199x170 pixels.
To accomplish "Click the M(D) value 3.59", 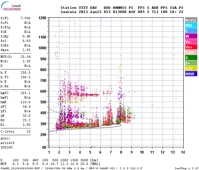I will pyautogui.click(x=26, y=61).
